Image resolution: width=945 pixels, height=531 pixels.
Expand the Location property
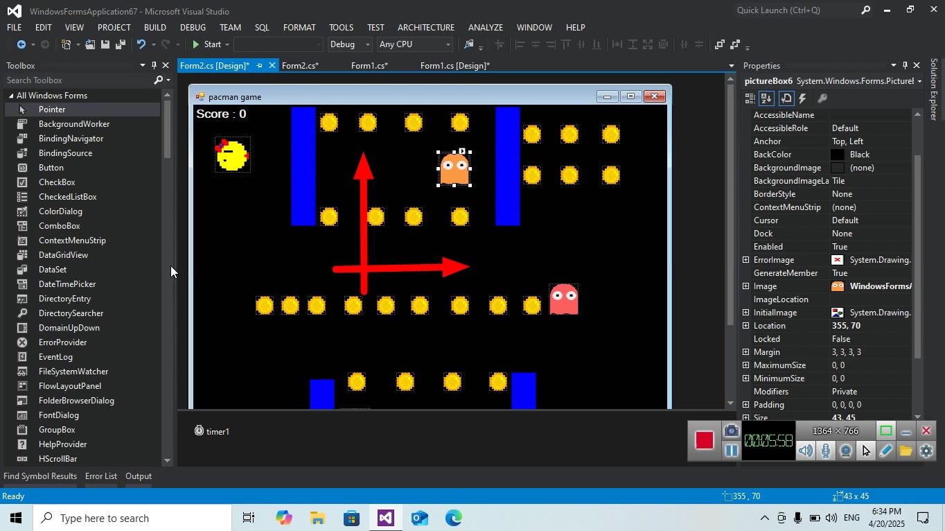746,326
